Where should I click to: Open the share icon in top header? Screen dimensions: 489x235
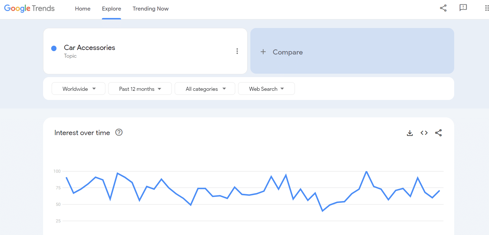pyautogui.click(x=443, y=8)
